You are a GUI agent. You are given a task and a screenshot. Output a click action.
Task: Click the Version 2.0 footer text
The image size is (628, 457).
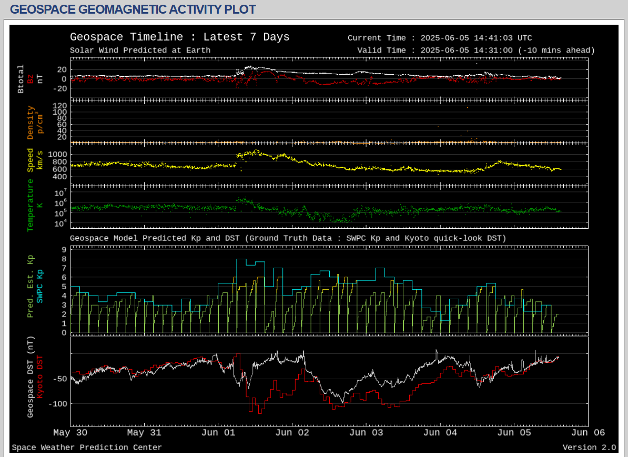tap(589, 448)
